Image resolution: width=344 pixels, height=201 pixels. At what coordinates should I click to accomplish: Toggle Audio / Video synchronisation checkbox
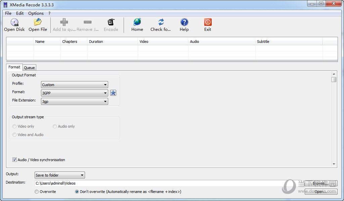[14, 160]
